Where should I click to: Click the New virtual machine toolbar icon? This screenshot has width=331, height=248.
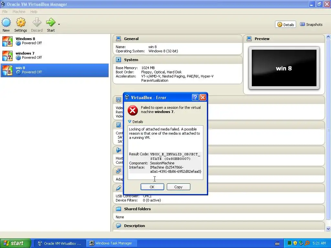click(x=6, y=22)
